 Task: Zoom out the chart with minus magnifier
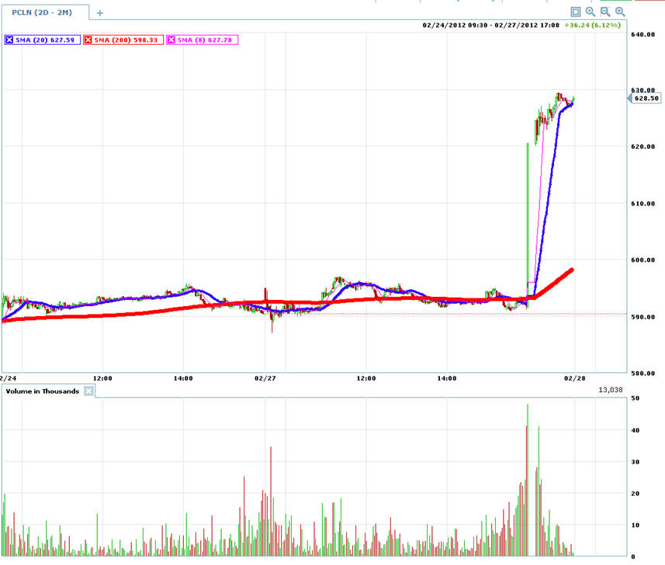605,12
